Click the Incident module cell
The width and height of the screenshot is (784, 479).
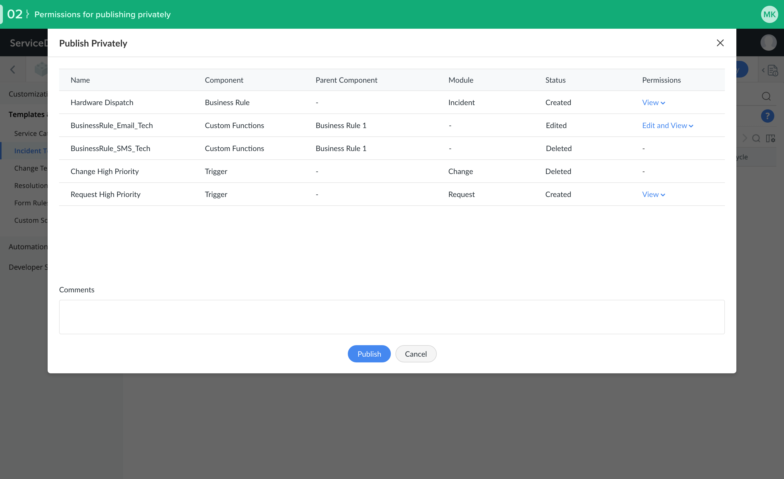tap(461, 103)
